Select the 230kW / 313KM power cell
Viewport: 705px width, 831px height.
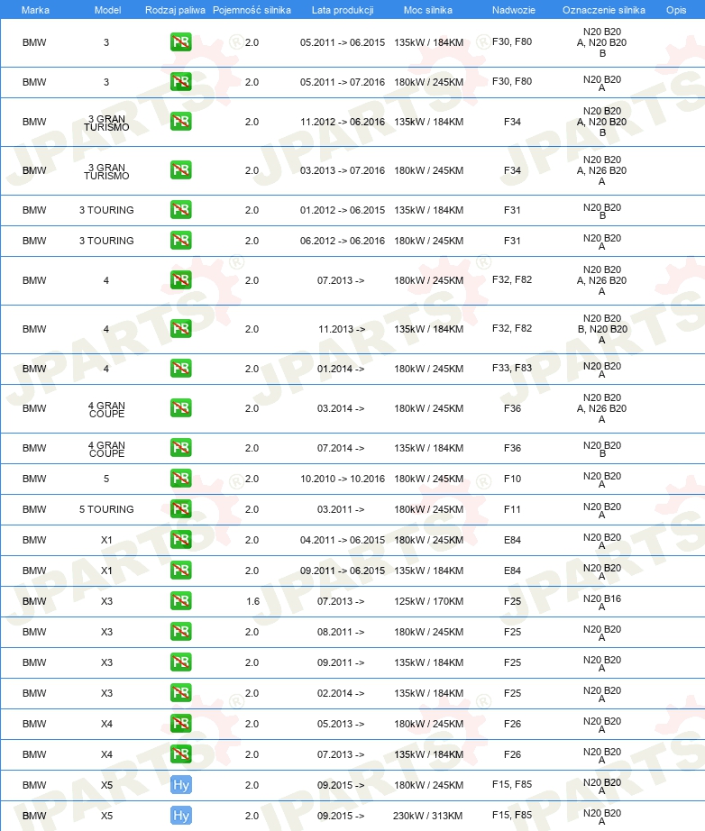[427, 817]
